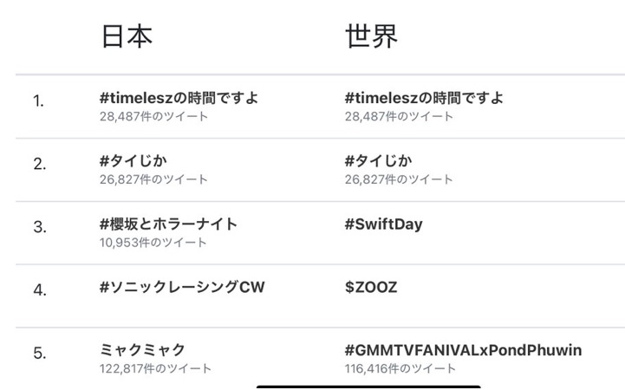The height and width of the screenshot is (390, 625).
Task: Tap the ミャクミャク trend
Action: [142, 350]
